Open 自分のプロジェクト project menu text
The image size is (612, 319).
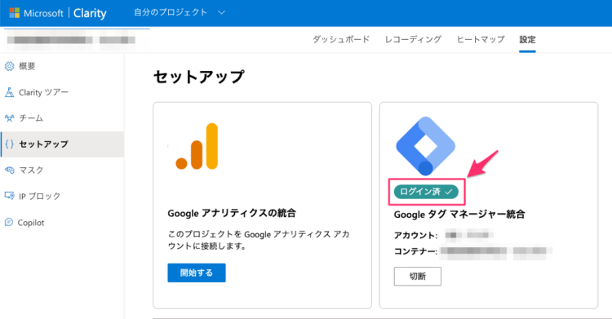tap(171, 12)
